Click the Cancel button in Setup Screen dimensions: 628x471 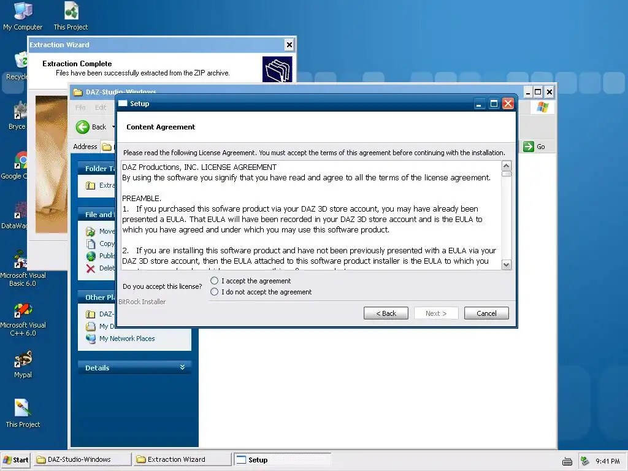(486, 313)
